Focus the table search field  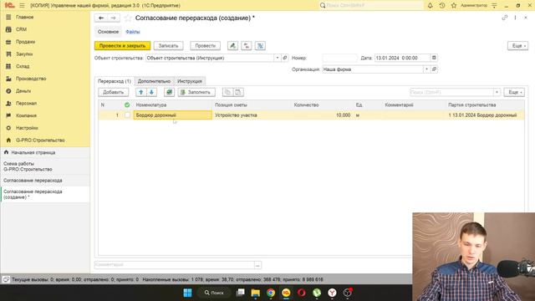click(x=451, y=92)
